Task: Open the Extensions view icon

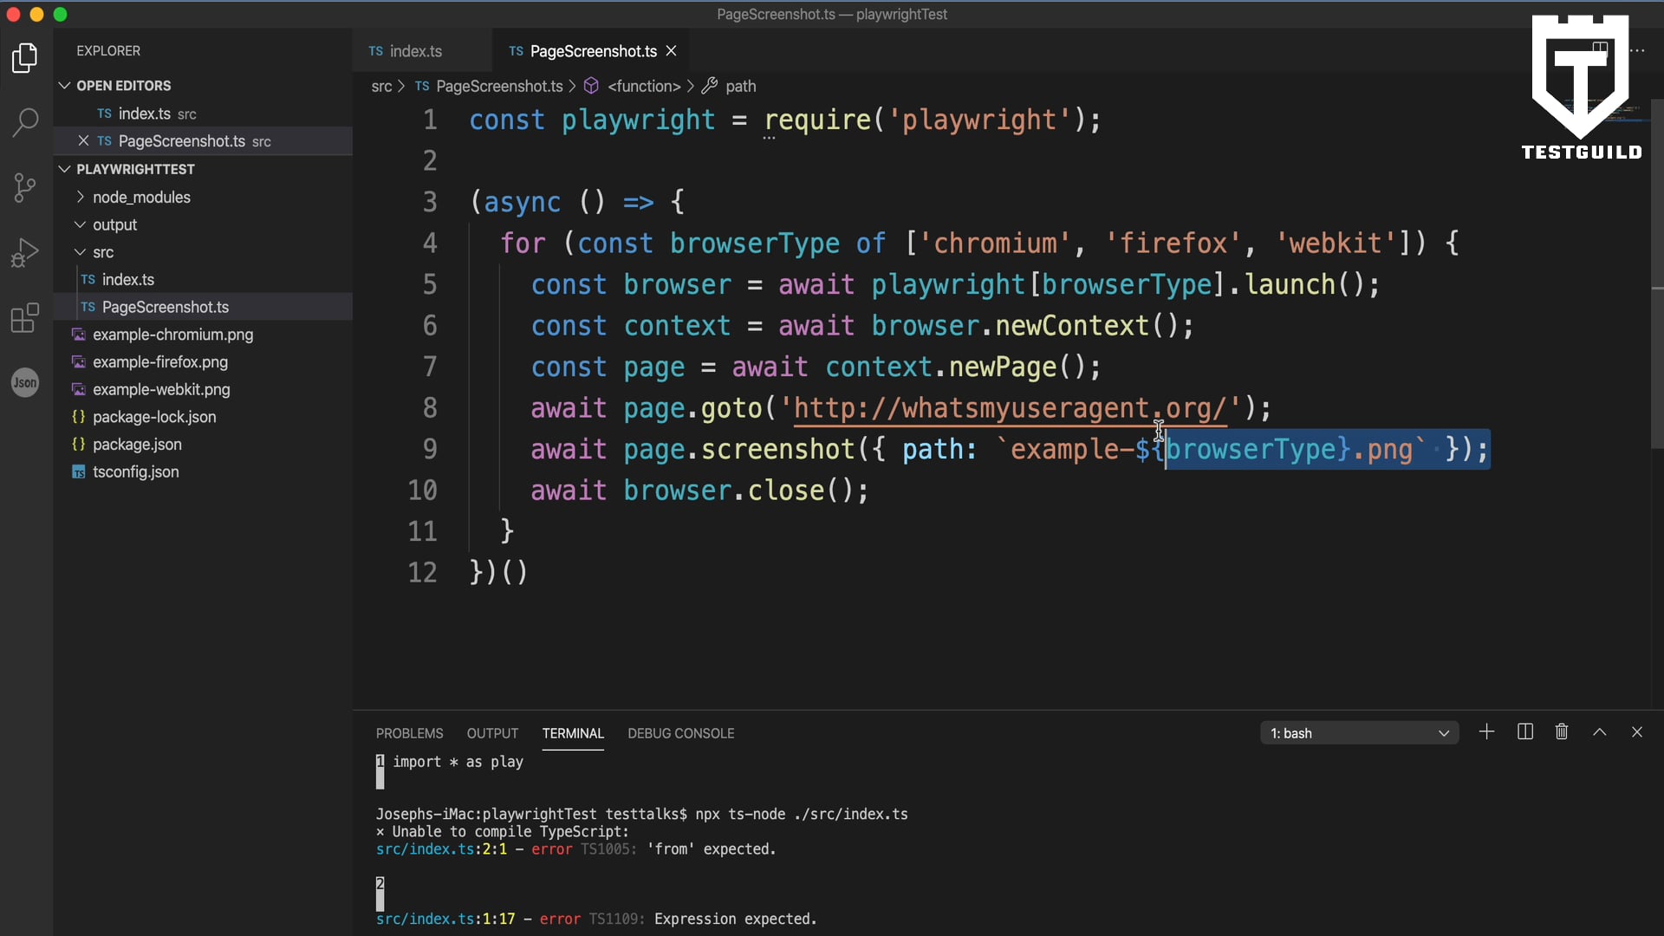Action: click(x=25, y=318)
